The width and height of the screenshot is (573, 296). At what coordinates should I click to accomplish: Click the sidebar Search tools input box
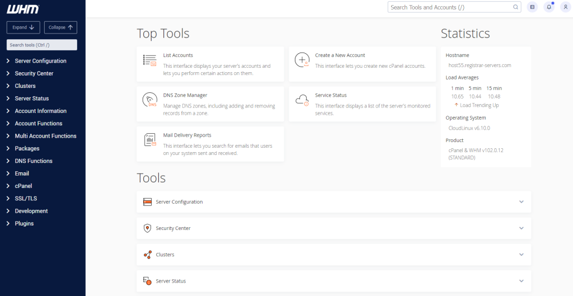41,45
